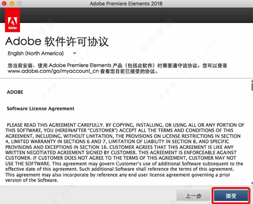The image size is (253, 204).
Task: Click the yellow minimize window button
Action: click(12, 3)
